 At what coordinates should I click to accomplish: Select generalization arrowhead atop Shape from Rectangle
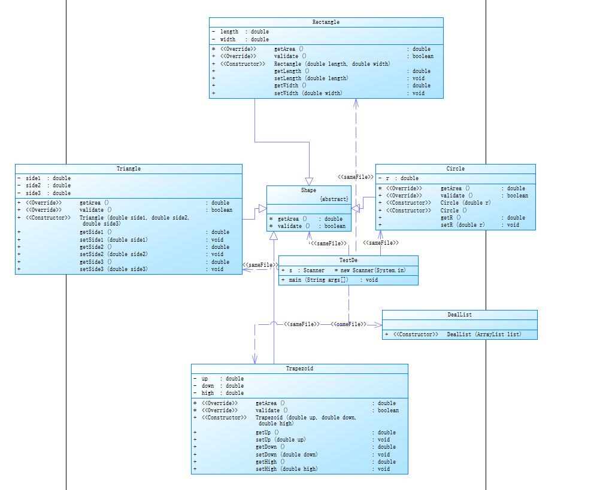click(x=309, y=181)
